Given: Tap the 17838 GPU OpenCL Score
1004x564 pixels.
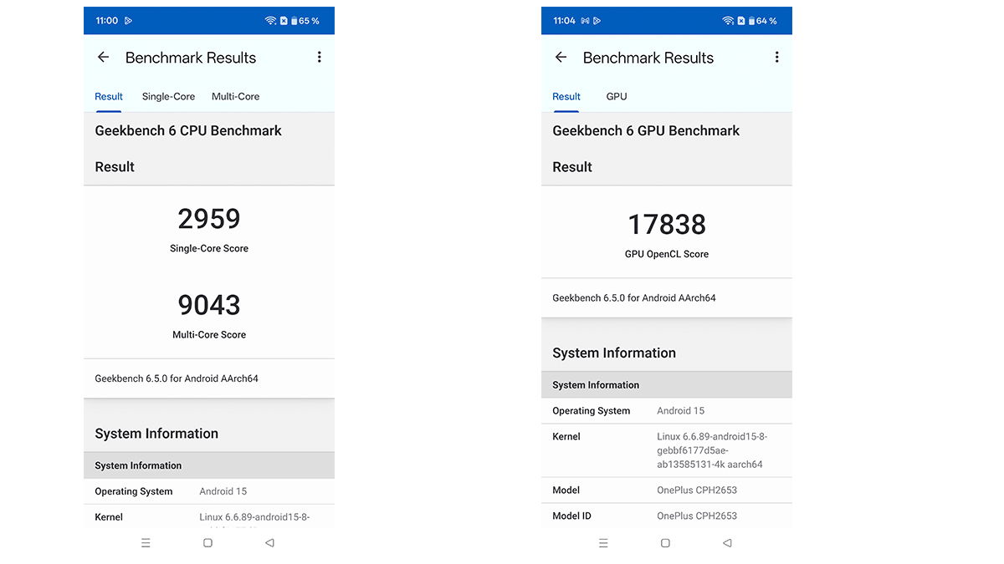Looking at the screenshot, I should click(667, 226).
